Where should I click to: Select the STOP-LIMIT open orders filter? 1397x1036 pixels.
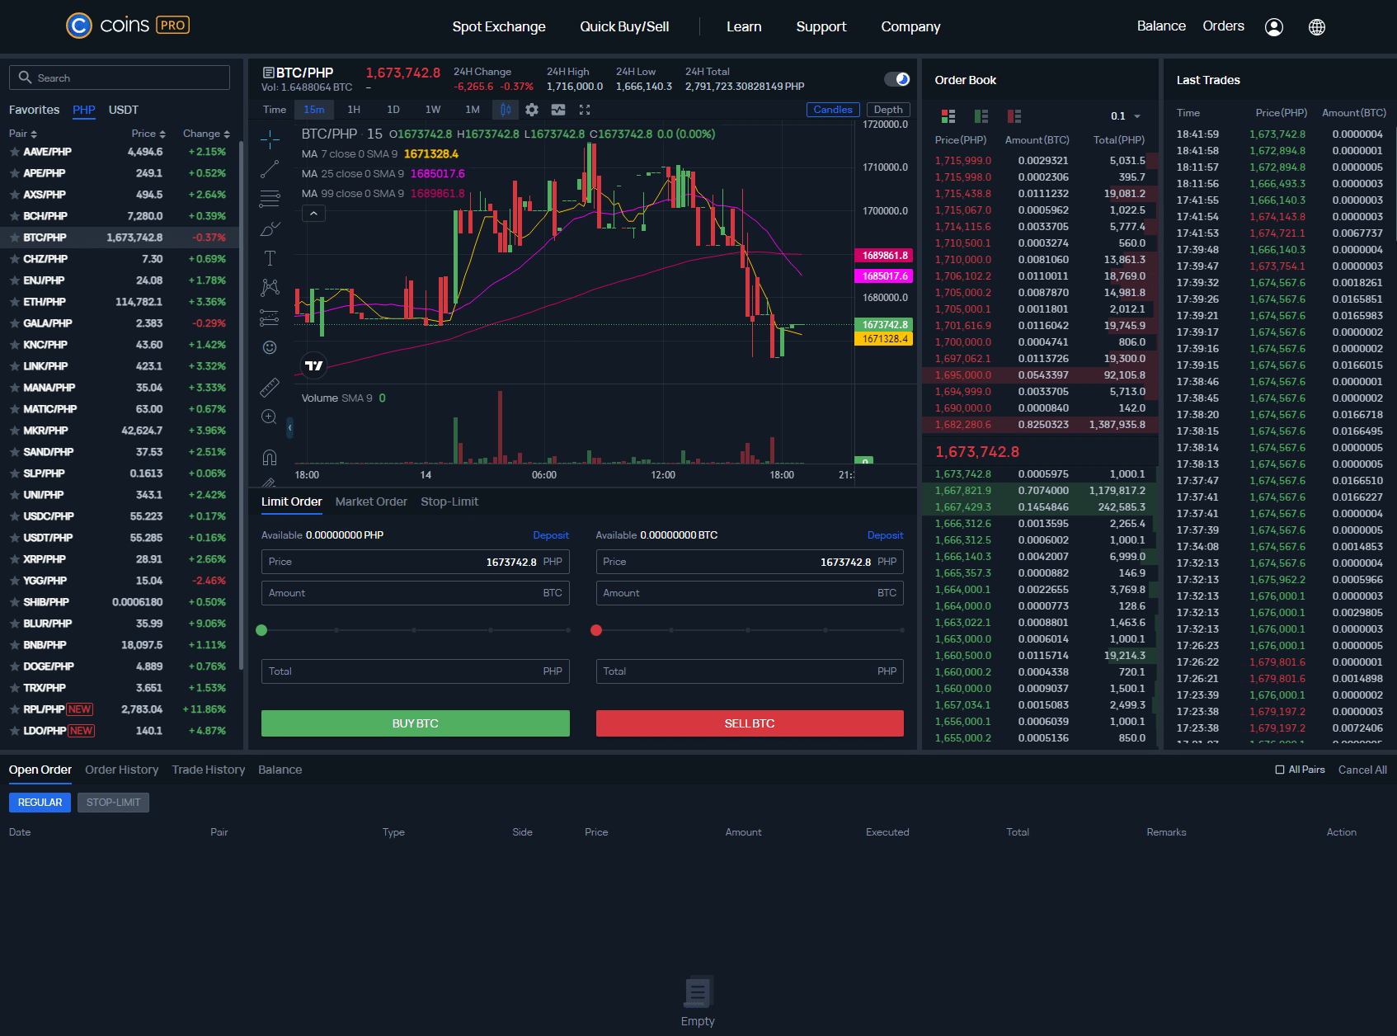(113, 803)
